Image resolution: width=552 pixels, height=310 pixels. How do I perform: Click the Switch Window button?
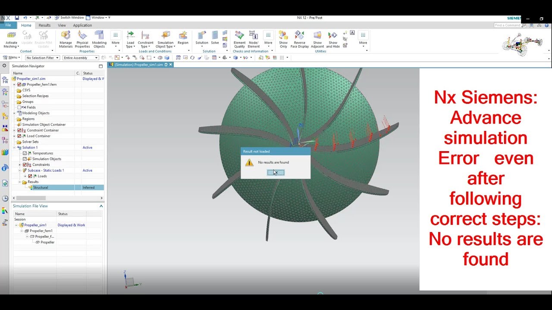tap(69, 18)
